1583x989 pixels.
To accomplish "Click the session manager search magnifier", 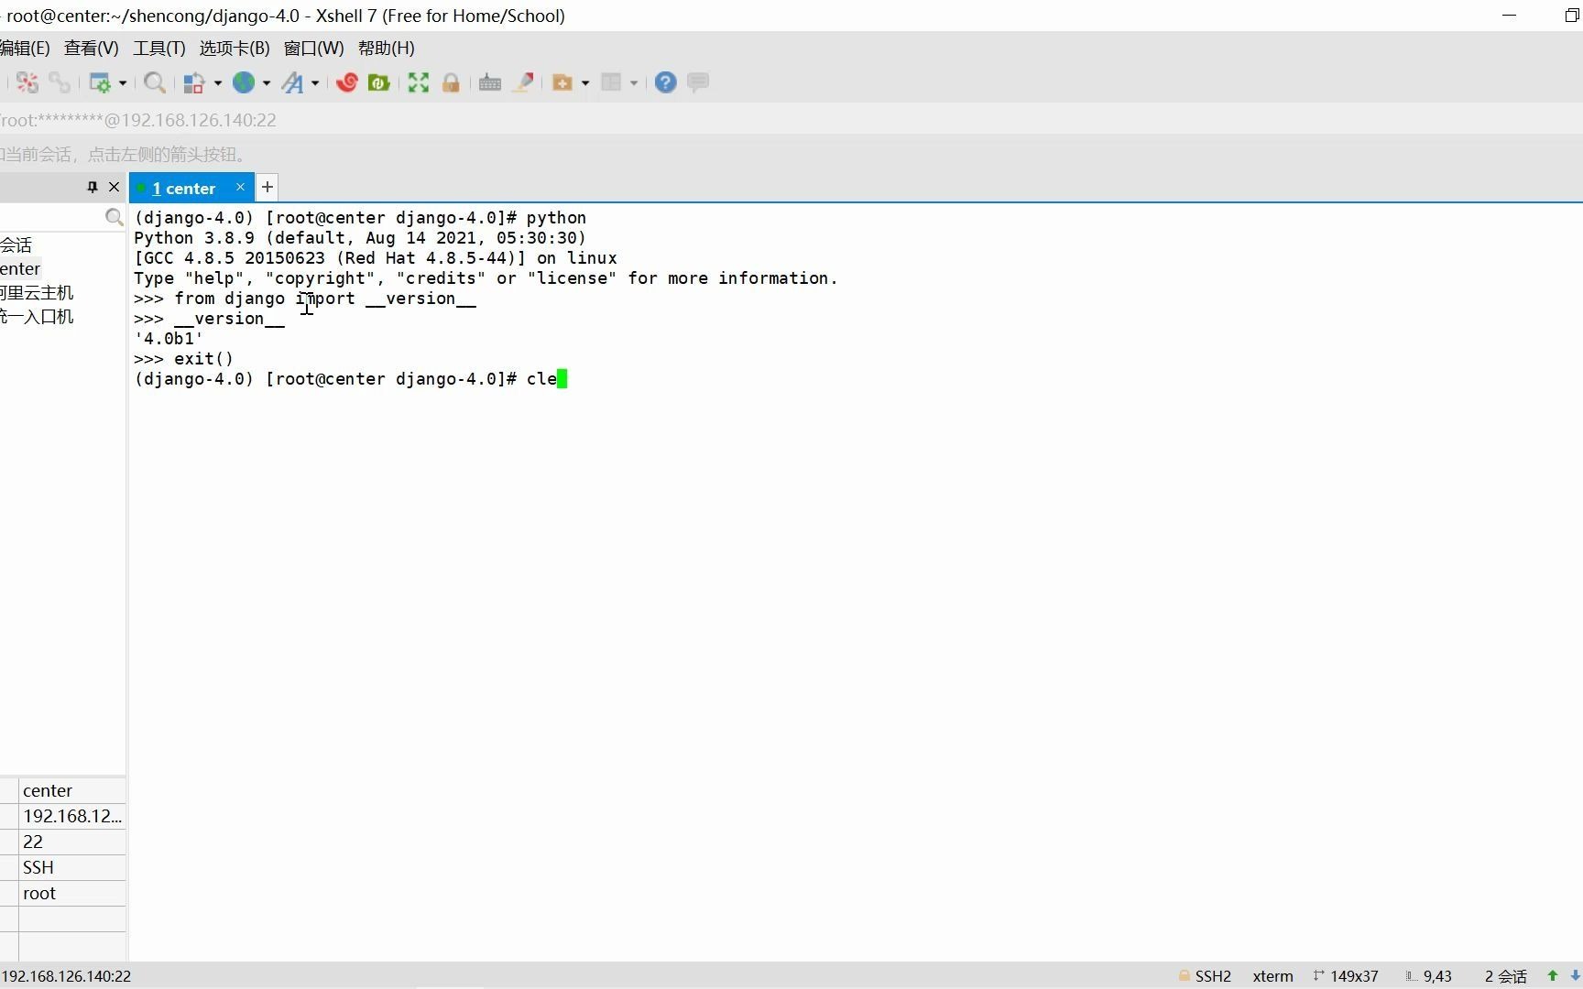I will coord(114,217).
